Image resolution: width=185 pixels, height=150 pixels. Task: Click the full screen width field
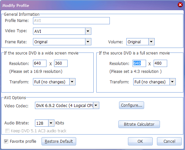(139, 63)
